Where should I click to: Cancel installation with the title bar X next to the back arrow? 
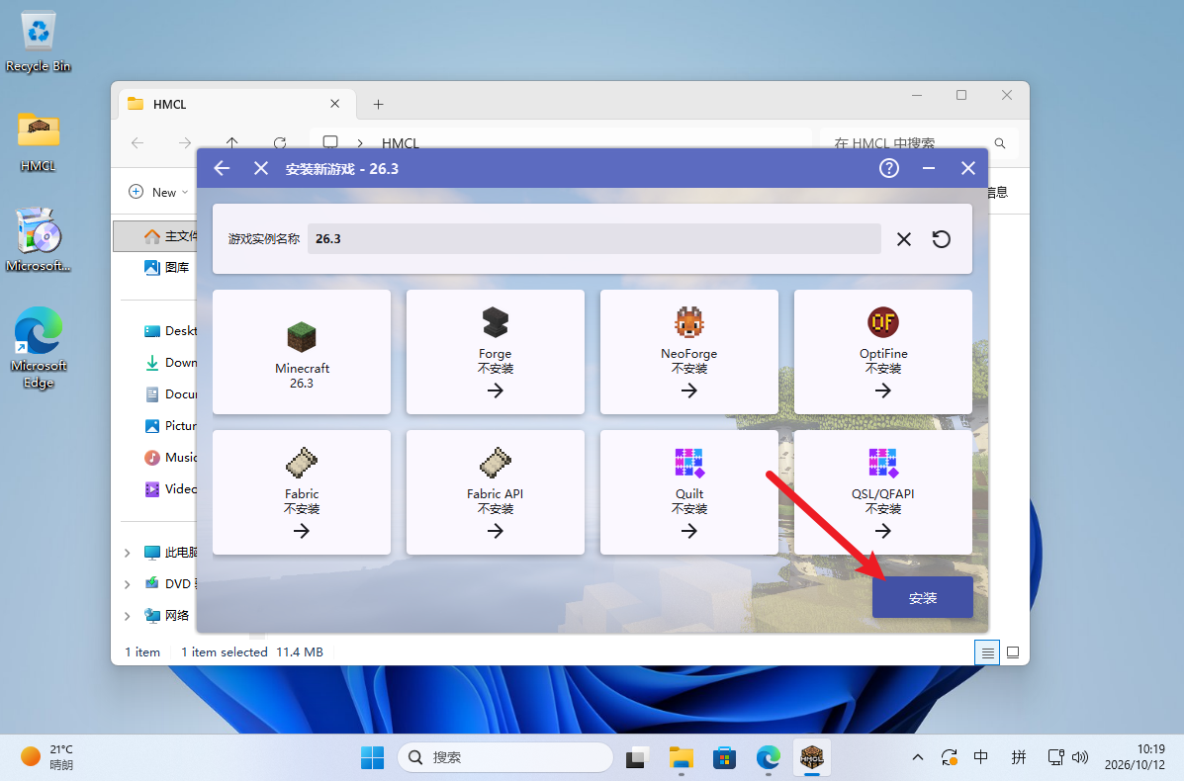[260, 168]
